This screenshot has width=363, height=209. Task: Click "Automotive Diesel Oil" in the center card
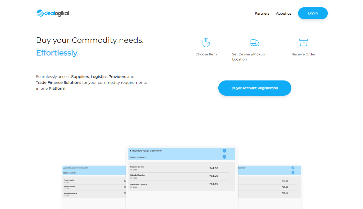[x=139, y=185]
